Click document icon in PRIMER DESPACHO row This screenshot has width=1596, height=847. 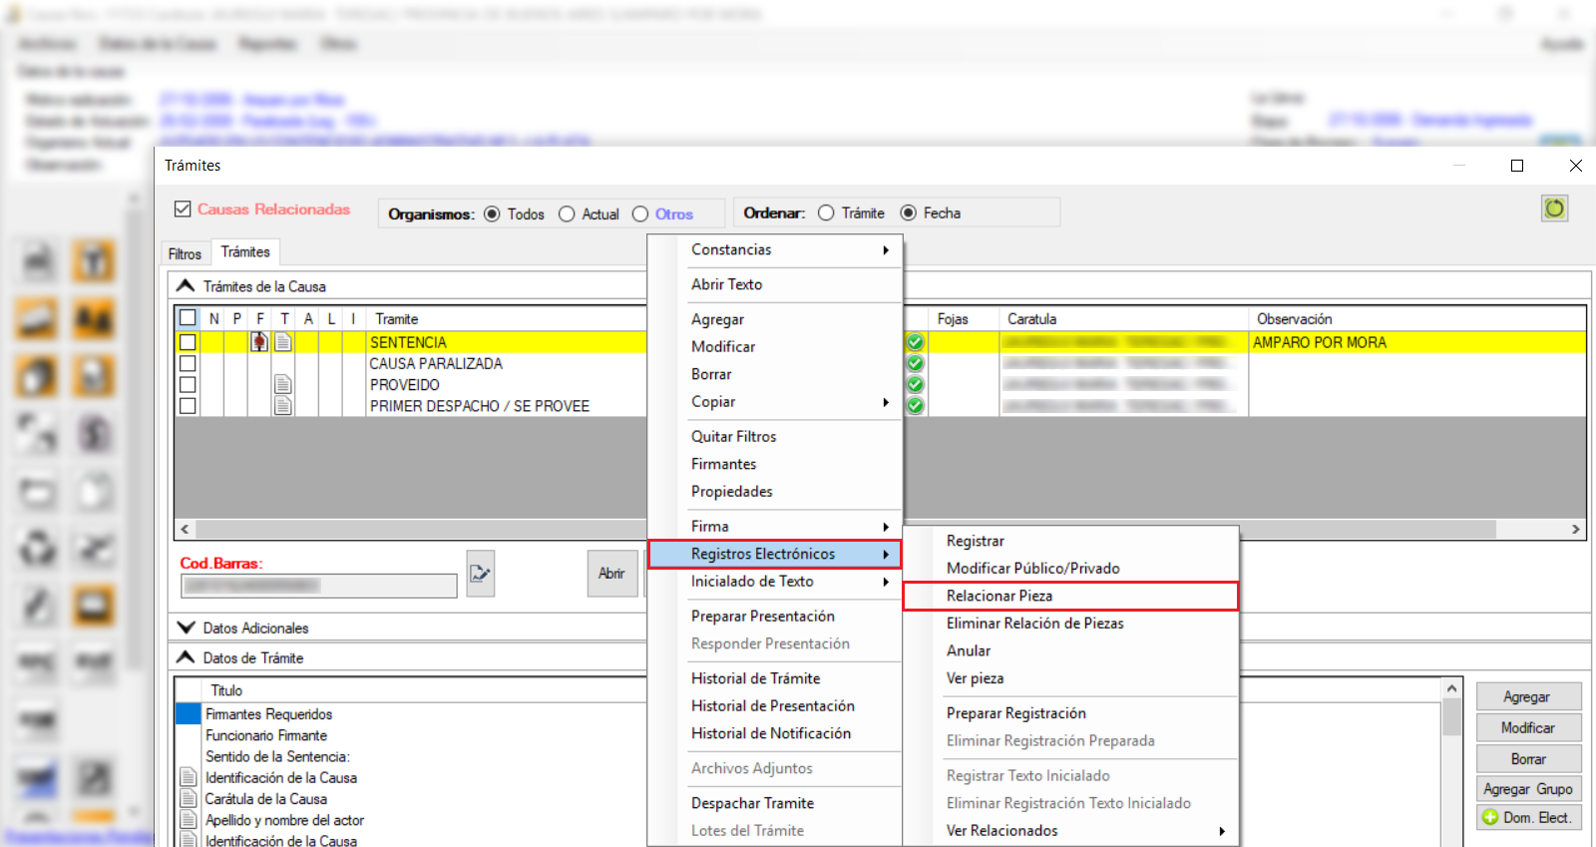(x=283, y=406)
